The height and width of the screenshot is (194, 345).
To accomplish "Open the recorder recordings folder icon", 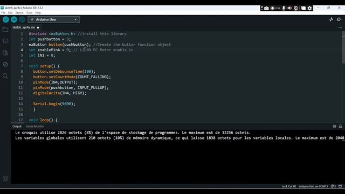I will (303, 8).
